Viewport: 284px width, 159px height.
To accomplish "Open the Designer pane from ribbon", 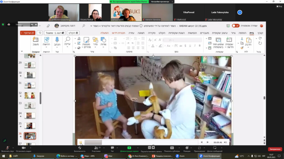I will coord(35,40).
